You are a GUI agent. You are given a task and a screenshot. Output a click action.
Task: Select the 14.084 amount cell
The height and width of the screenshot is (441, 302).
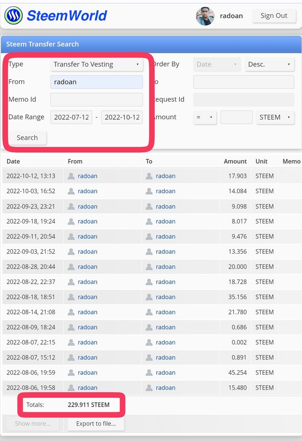237,191
